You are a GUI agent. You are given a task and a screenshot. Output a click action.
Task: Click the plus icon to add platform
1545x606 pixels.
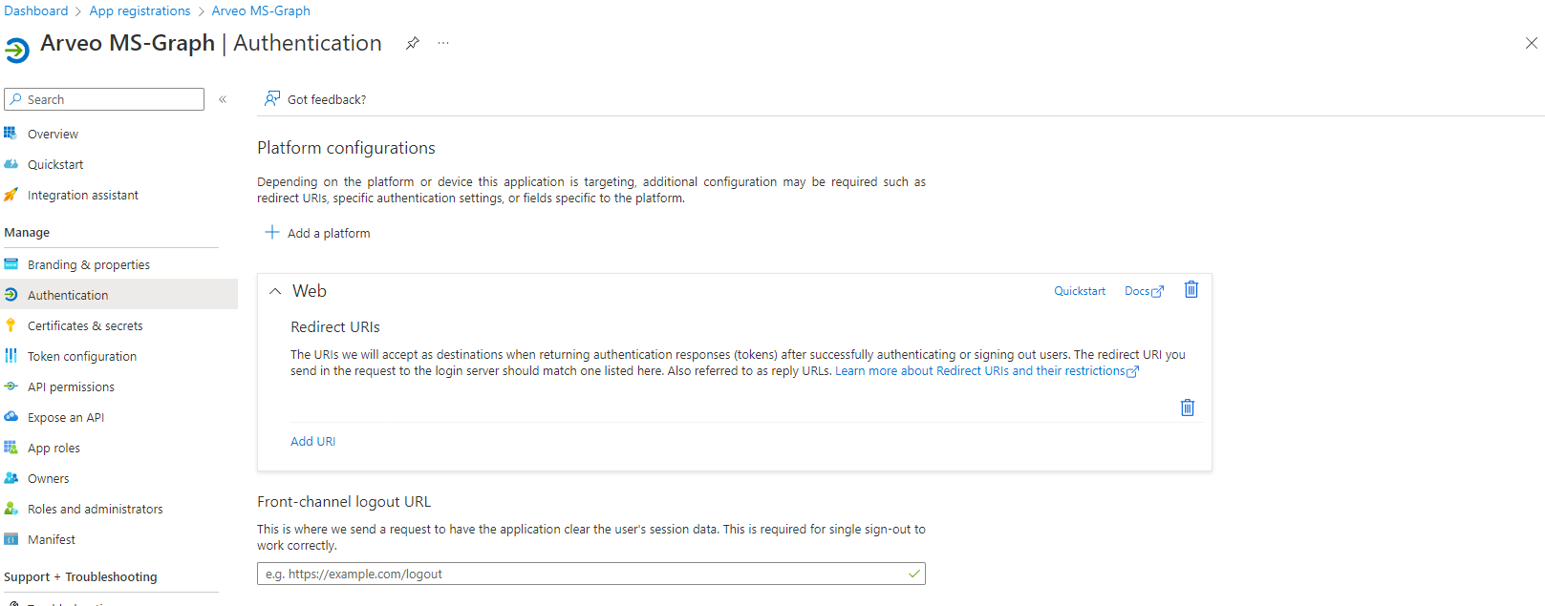click(272, 233)
